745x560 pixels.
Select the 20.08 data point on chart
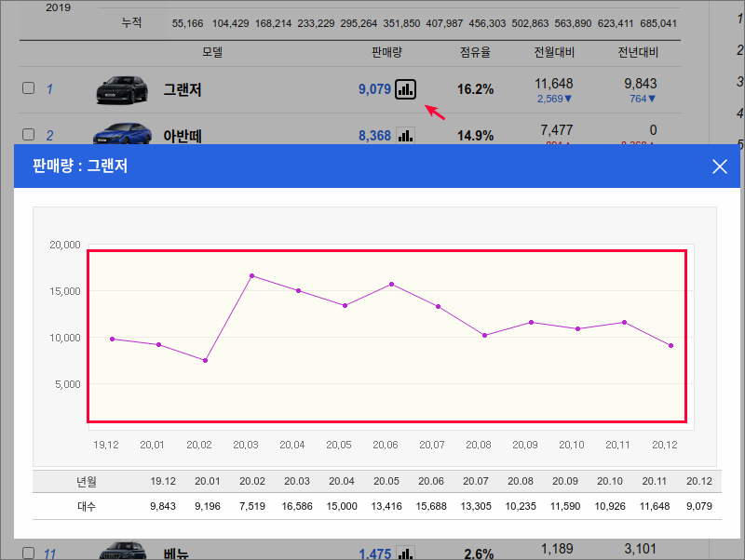coord(484,335)
